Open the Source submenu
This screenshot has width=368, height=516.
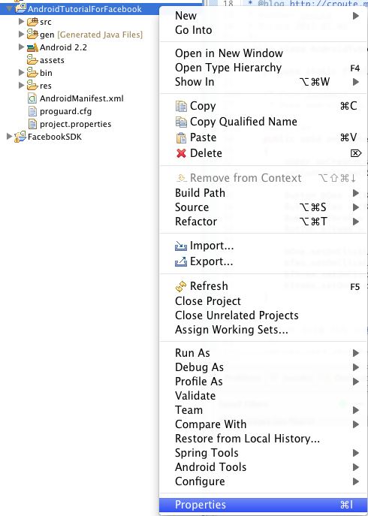pos(264,207)
